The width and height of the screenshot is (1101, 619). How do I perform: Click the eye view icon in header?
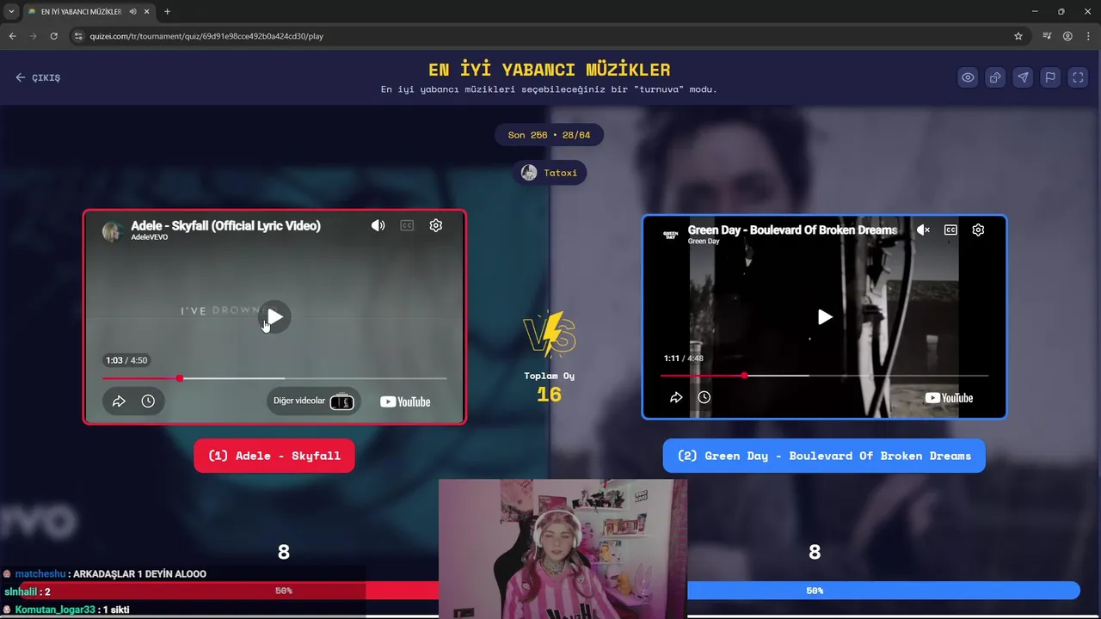coord(968,77)
